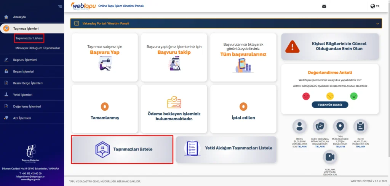Open messages via the envelope icon

[x=324, y=6]
